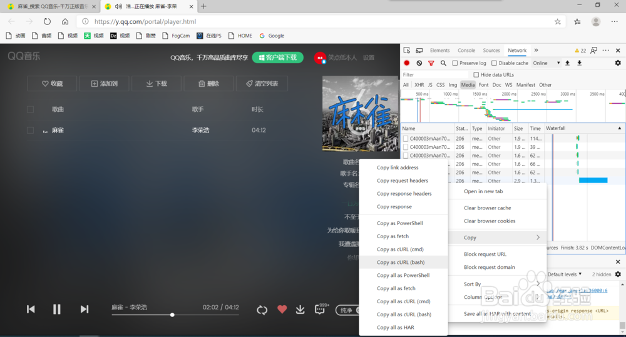Activate DevTools inspect element picker
Screen dimensions: 626x337
(x=407, y=50)
